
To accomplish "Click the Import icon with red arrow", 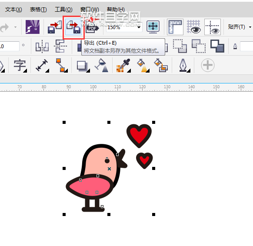I will point(55,27).
